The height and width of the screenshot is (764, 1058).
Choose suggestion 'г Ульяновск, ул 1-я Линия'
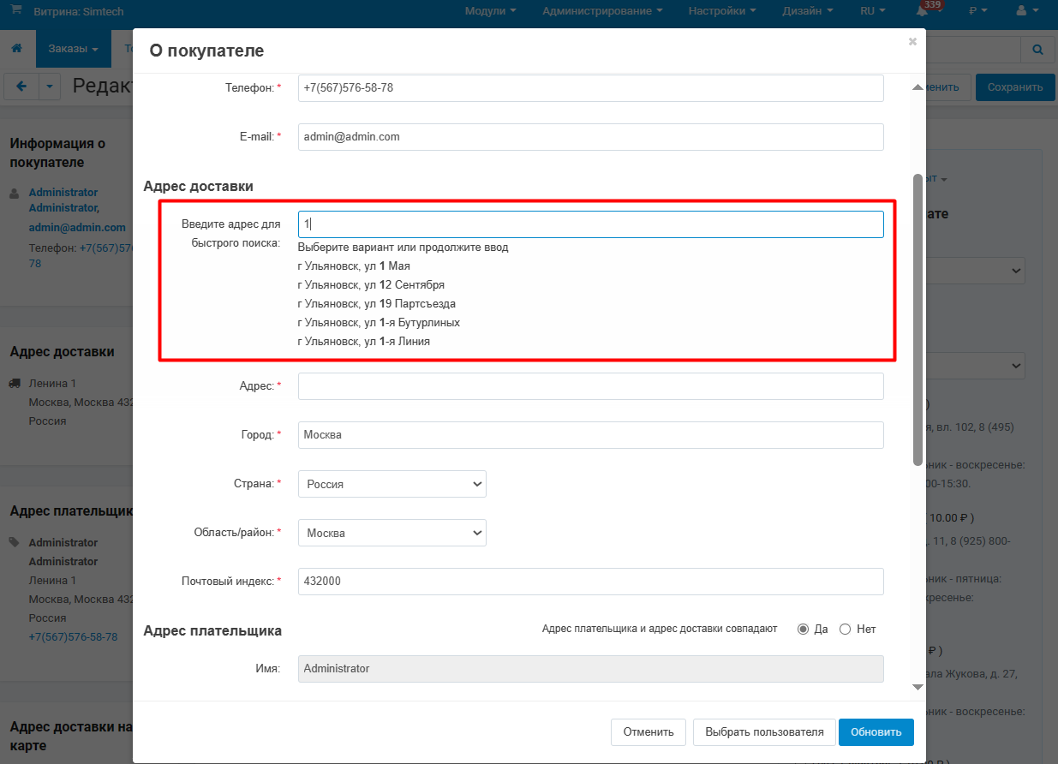(364, 342)
